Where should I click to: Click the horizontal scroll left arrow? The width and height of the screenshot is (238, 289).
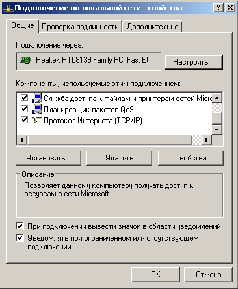point(22,140)
